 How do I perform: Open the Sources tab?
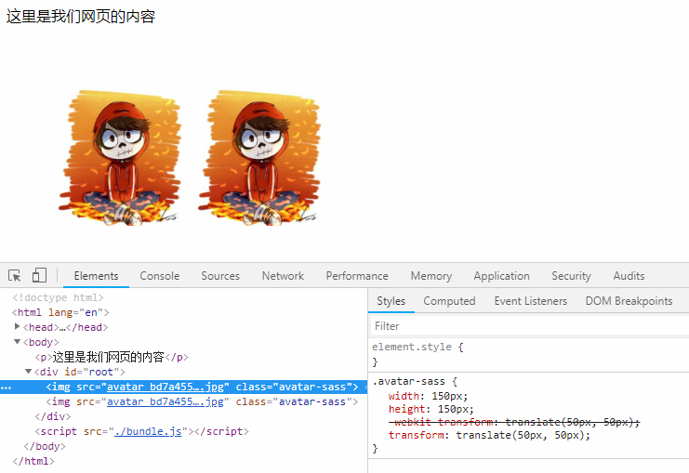point(220,276)
